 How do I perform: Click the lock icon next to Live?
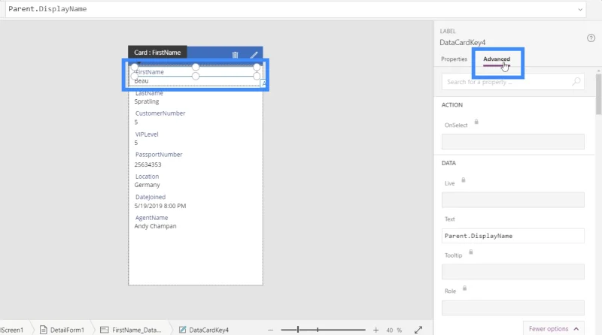pyautogui.click(x=464, y=180)
